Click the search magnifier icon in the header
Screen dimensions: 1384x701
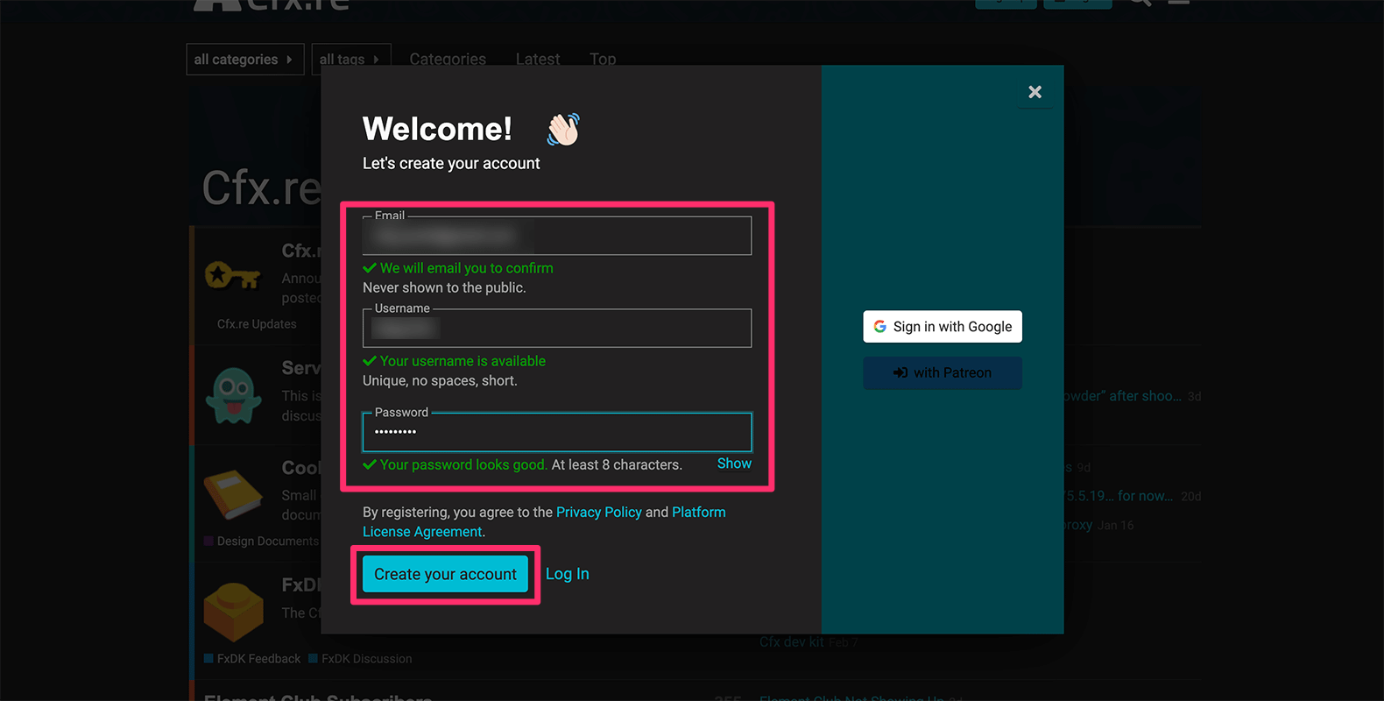[x=1140, y=3]
